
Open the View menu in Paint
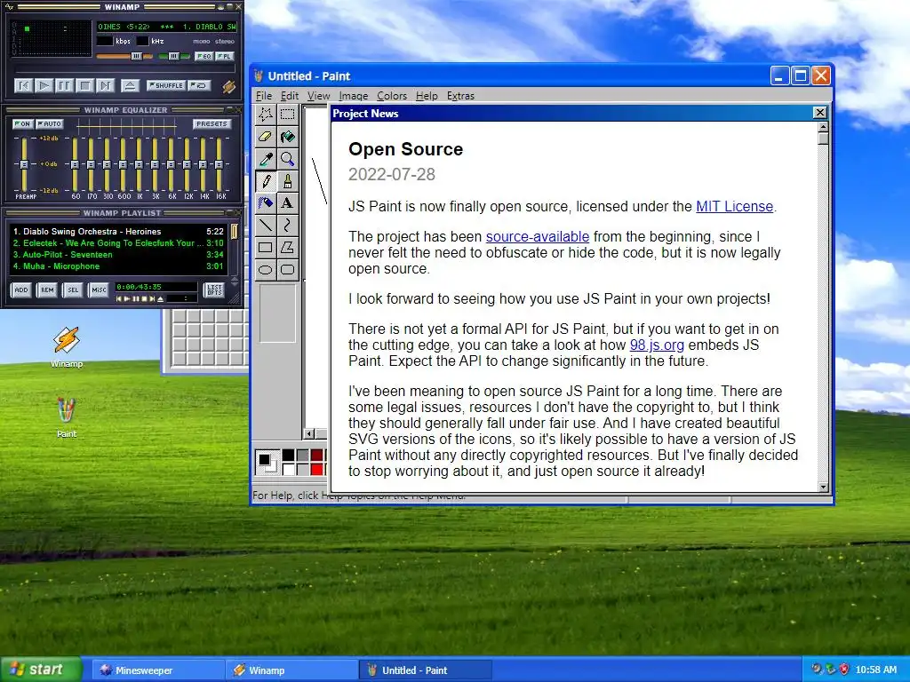click(319, 96)
